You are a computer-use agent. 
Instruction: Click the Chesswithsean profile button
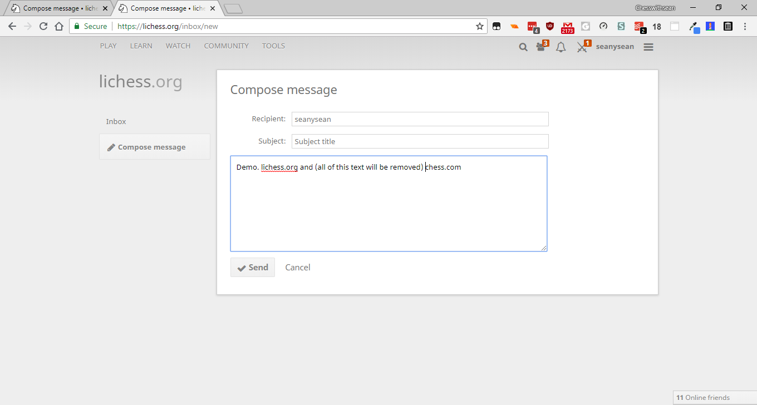[655, 8]
